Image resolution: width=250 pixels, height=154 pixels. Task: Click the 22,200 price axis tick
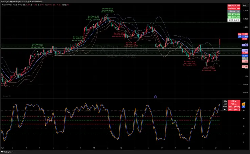tap(245, 27)
